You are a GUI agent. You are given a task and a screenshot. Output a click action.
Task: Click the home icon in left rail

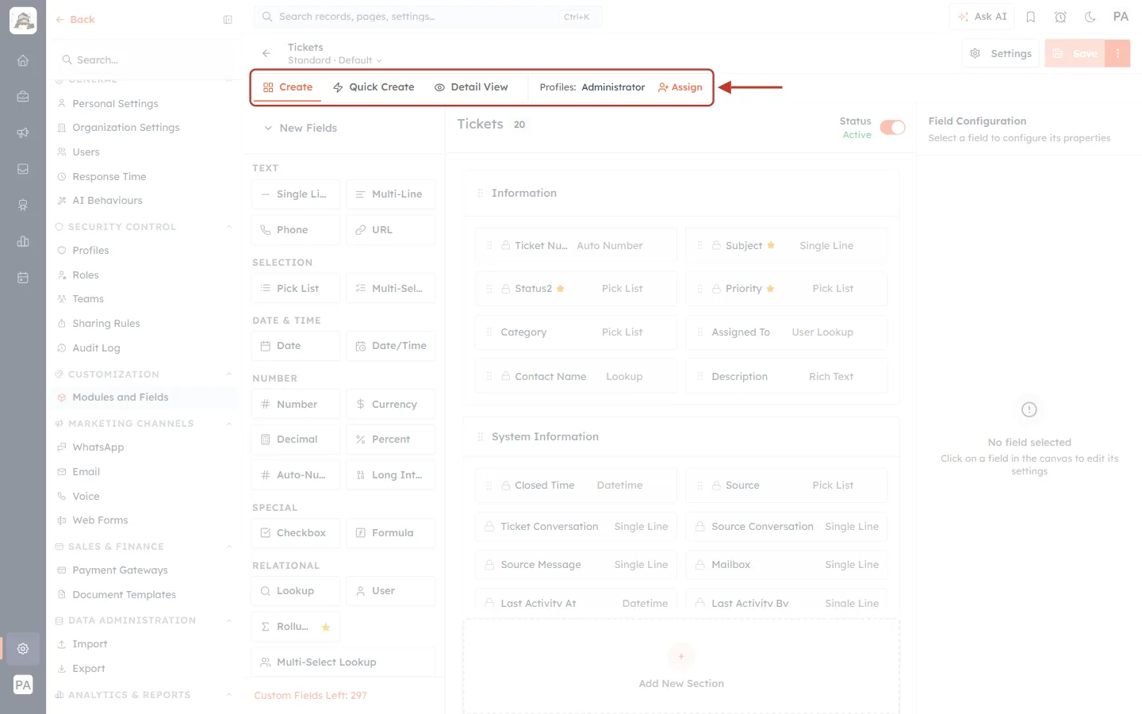pos(23,60)
